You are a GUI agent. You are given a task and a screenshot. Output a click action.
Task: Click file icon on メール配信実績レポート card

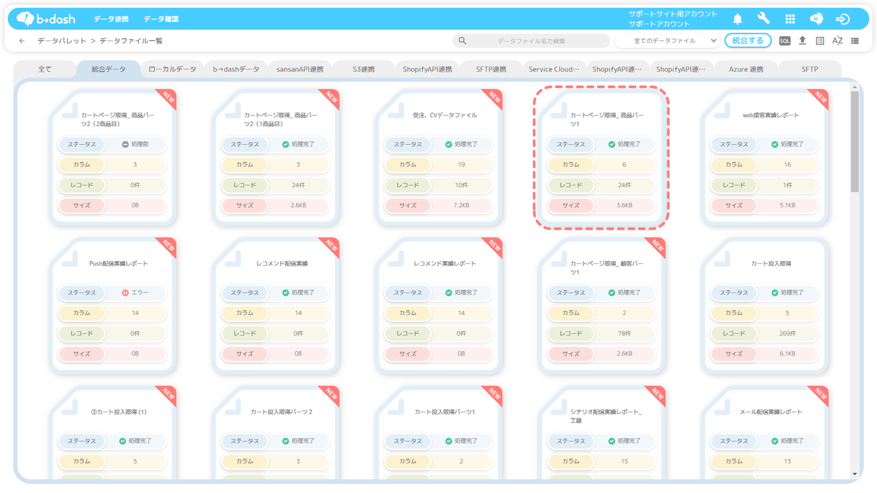722,408
